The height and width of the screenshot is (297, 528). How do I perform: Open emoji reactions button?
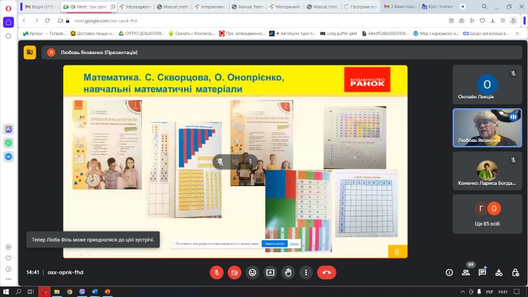(252, 273)
